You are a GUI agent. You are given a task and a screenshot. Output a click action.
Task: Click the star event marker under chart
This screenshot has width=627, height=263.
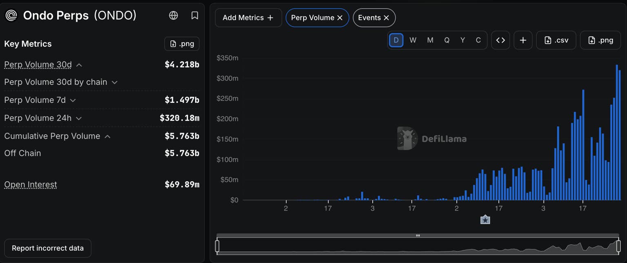coord(485,220)
